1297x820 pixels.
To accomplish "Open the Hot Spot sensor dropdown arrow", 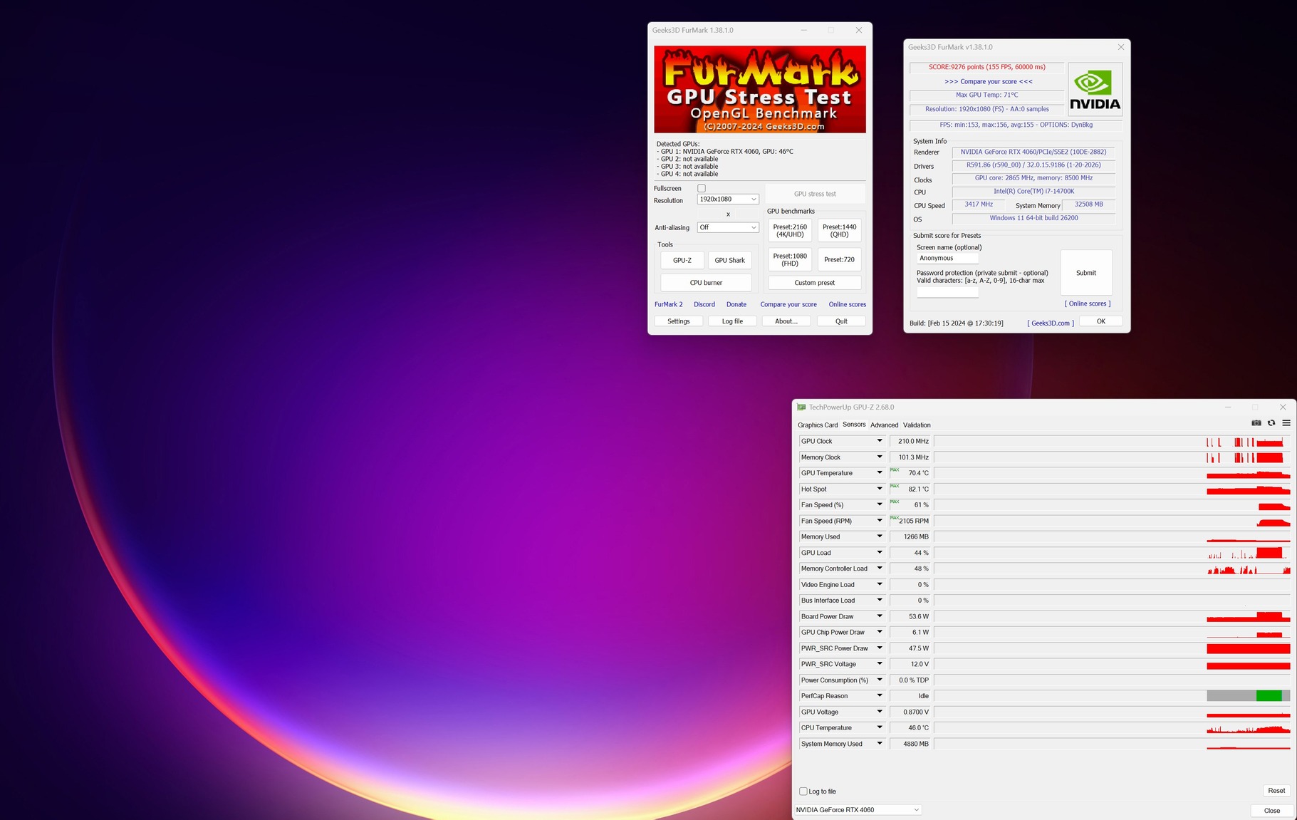I will pyautogui.click(x=880, y=489).
